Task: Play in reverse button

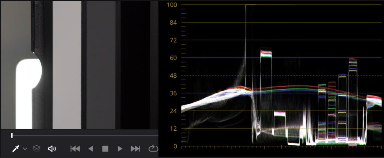Action: coord(91,149)
